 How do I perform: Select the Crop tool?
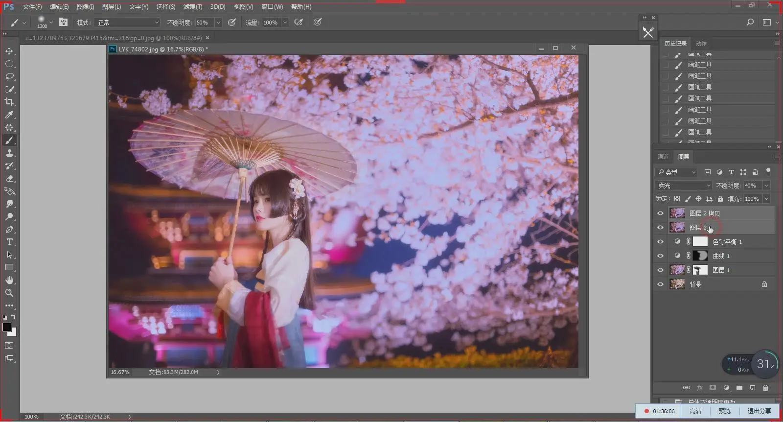coord(9,102)
